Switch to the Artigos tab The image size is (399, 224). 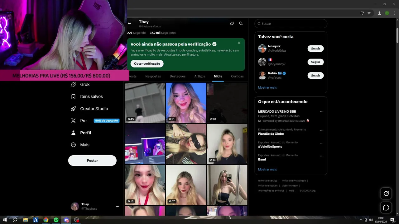(x=200, y=76)
